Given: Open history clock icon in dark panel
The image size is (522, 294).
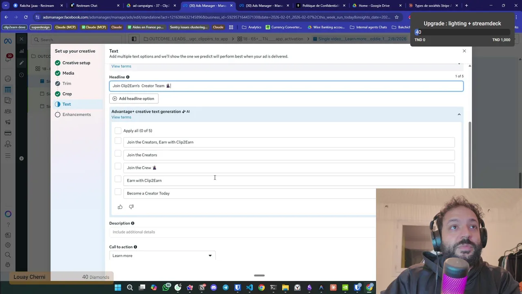Looking at the screenshot, I should (x=21, y=75).
